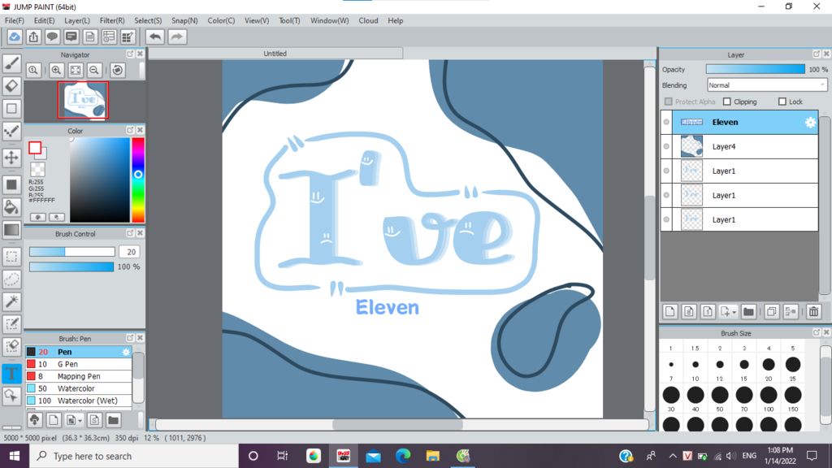Click the rotate reset icon in Navigator
The height and width of the screenshot is (468, 832).
pyautogui.click(x=118, y=70)
